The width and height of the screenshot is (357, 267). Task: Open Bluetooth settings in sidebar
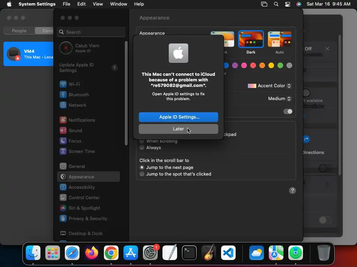tap(74, 95)
